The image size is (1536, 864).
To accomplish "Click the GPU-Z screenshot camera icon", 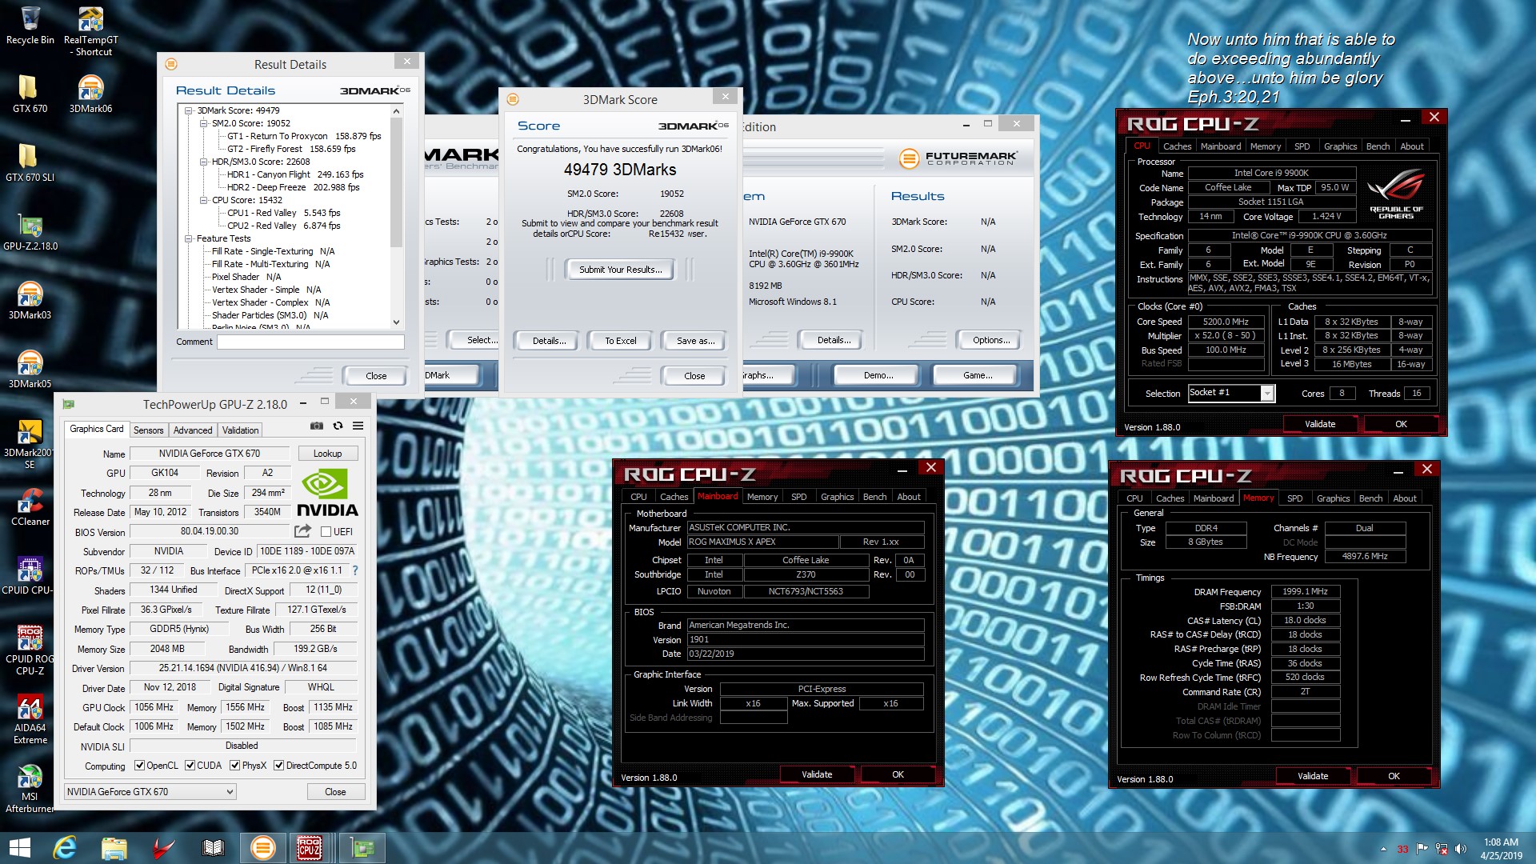I will coord(317,426).
